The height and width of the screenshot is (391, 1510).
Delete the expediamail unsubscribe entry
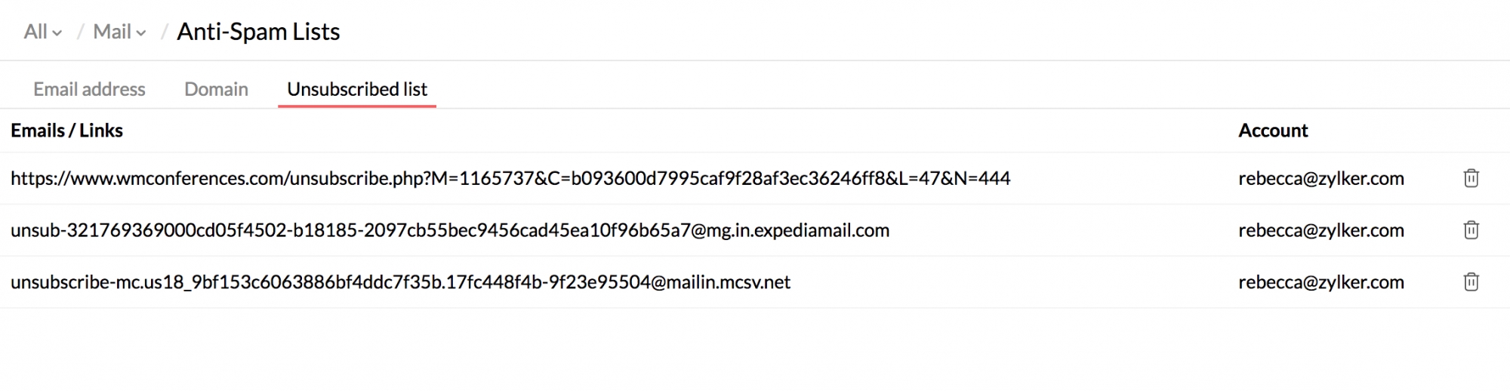[x=1471, y=230]
